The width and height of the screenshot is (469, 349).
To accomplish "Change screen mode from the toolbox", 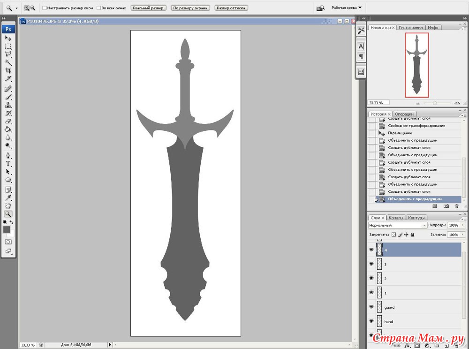I will click(8, 251).
